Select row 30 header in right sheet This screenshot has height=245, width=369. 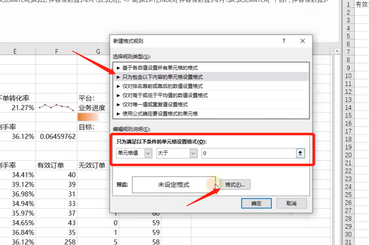click(348, 234)
